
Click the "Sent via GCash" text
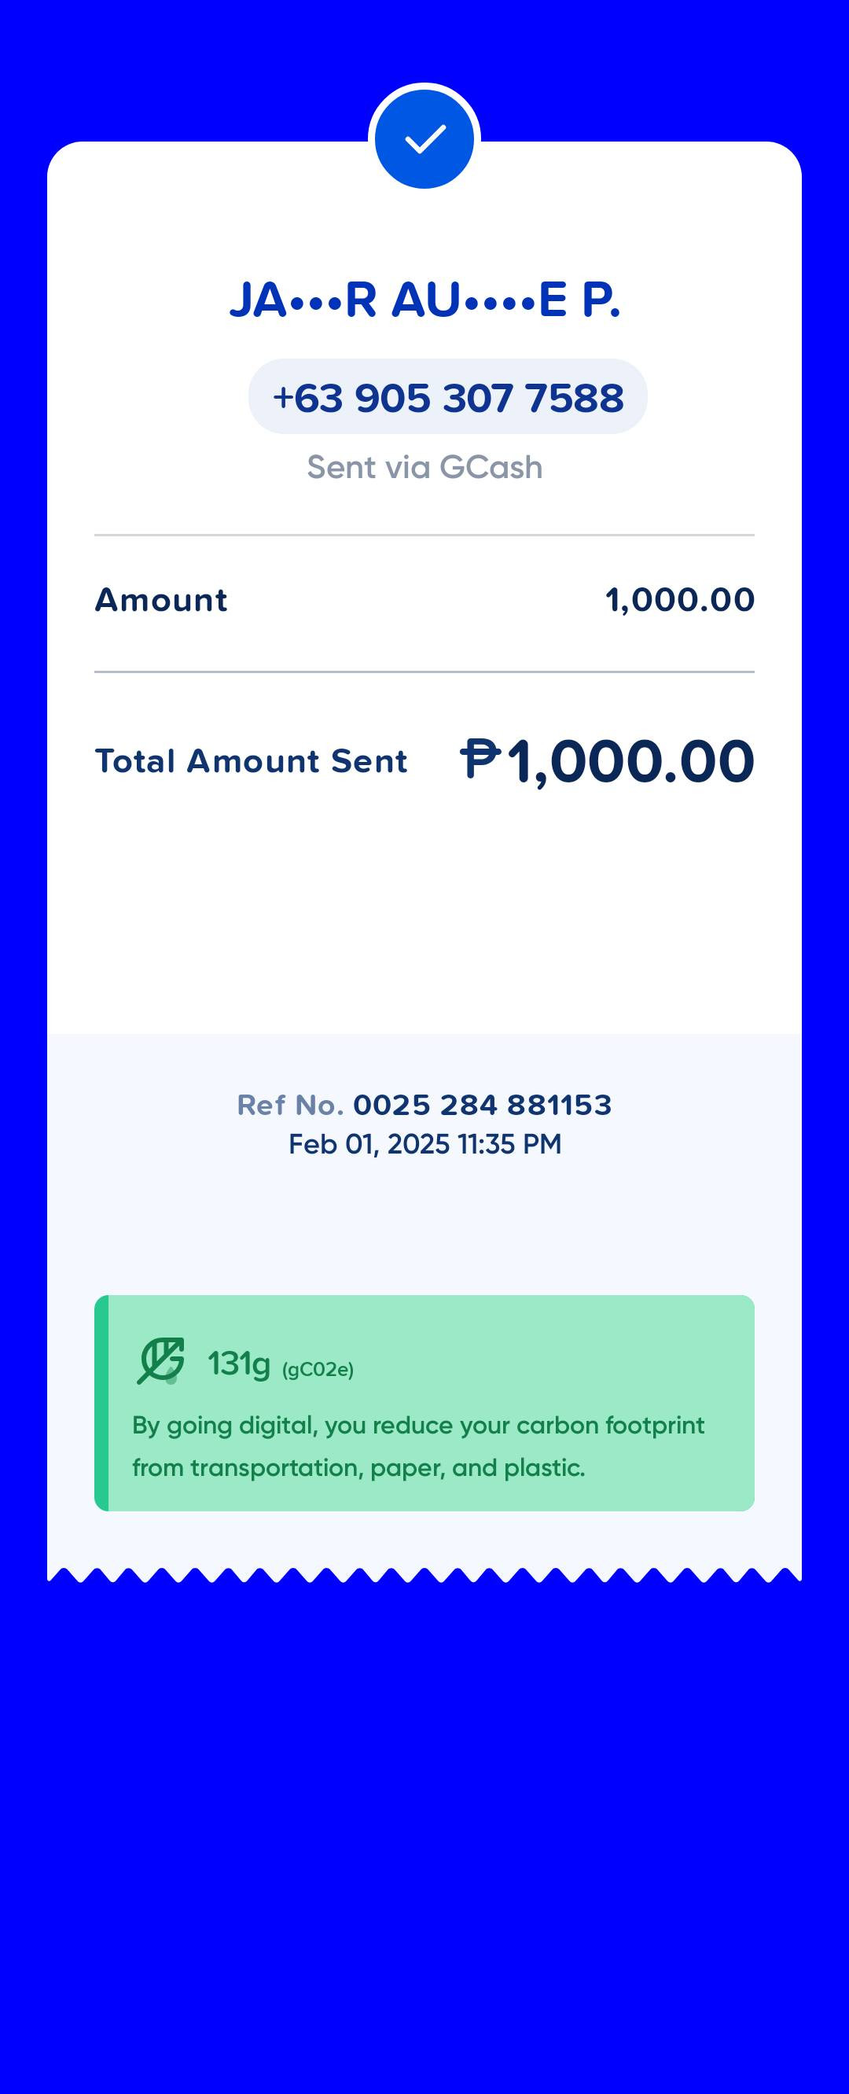(x=424, y=467)
